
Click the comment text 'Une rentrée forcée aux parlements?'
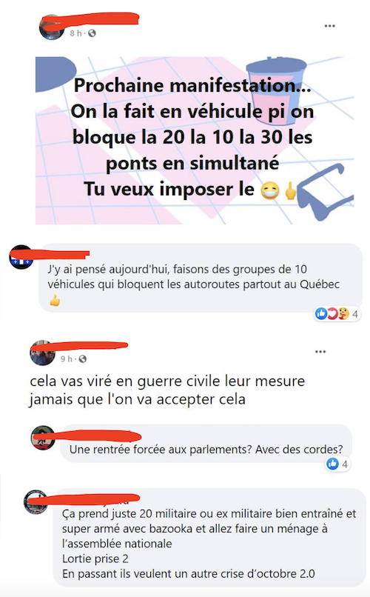tap(161, 450)
